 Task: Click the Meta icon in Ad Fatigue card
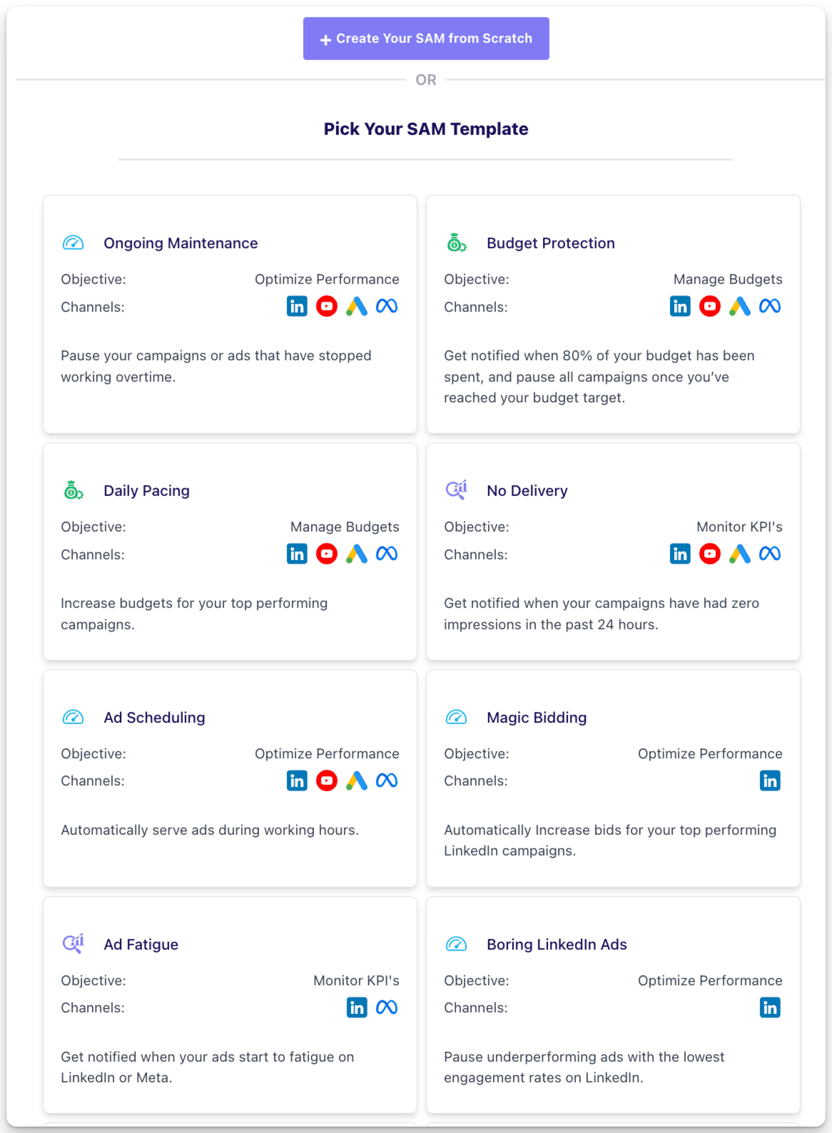[x=386, y=1008]
